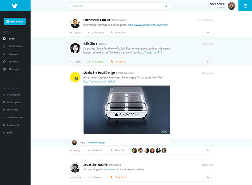Click the Apple TV Air image
The height and width of the screenshot is (185, 252).
126,110
